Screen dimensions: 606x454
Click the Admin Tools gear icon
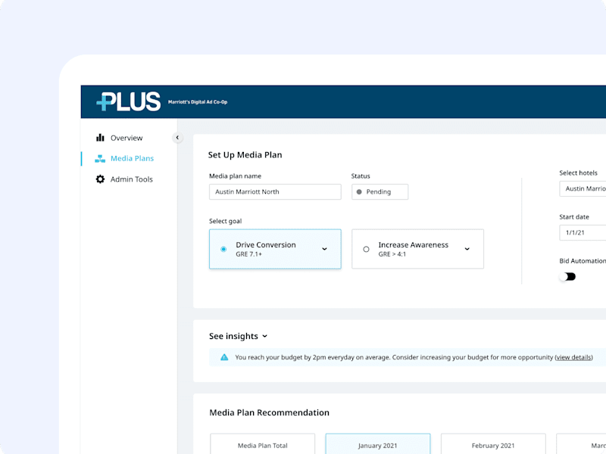coord(100,179)
